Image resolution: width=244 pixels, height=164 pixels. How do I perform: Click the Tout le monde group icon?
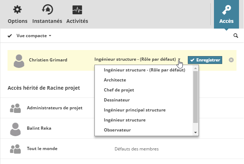15,149
